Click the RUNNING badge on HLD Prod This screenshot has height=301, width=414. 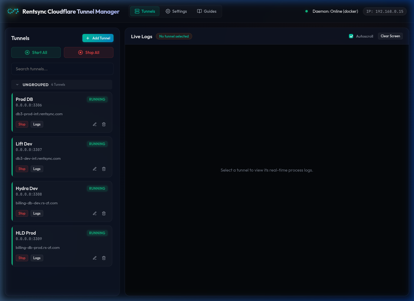click(x=97, y=233)
